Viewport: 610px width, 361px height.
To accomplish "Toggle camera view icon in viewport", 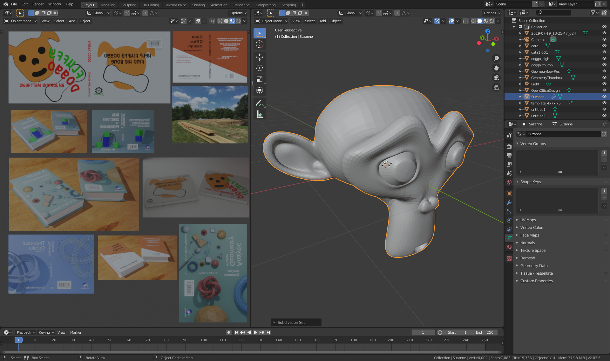I will (x=496, y=78).
